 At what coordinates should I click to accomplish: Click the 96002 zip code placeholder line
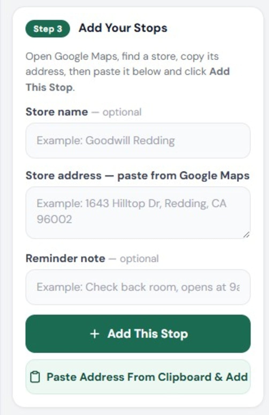54,219
